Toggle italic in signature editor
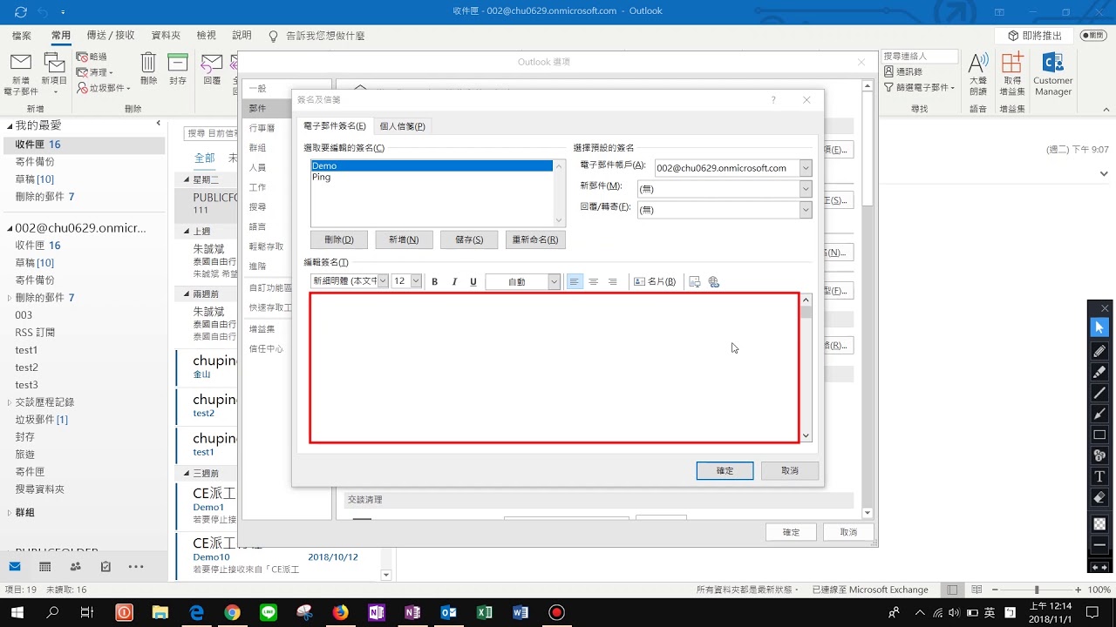The image size is (1116, 627). pyautogui.click(x=454, y=281)
